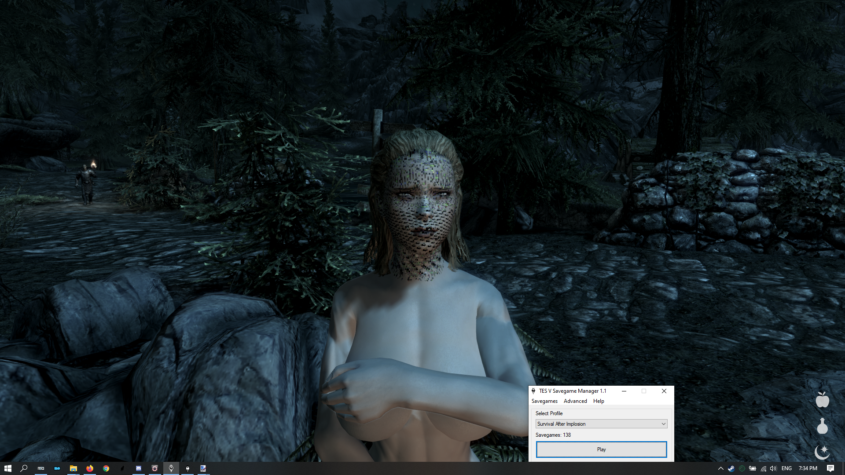This screenshot has width=845, height=475.
Task: Launch Firefox from the taskbar
Action: click(x=90, y=468)
